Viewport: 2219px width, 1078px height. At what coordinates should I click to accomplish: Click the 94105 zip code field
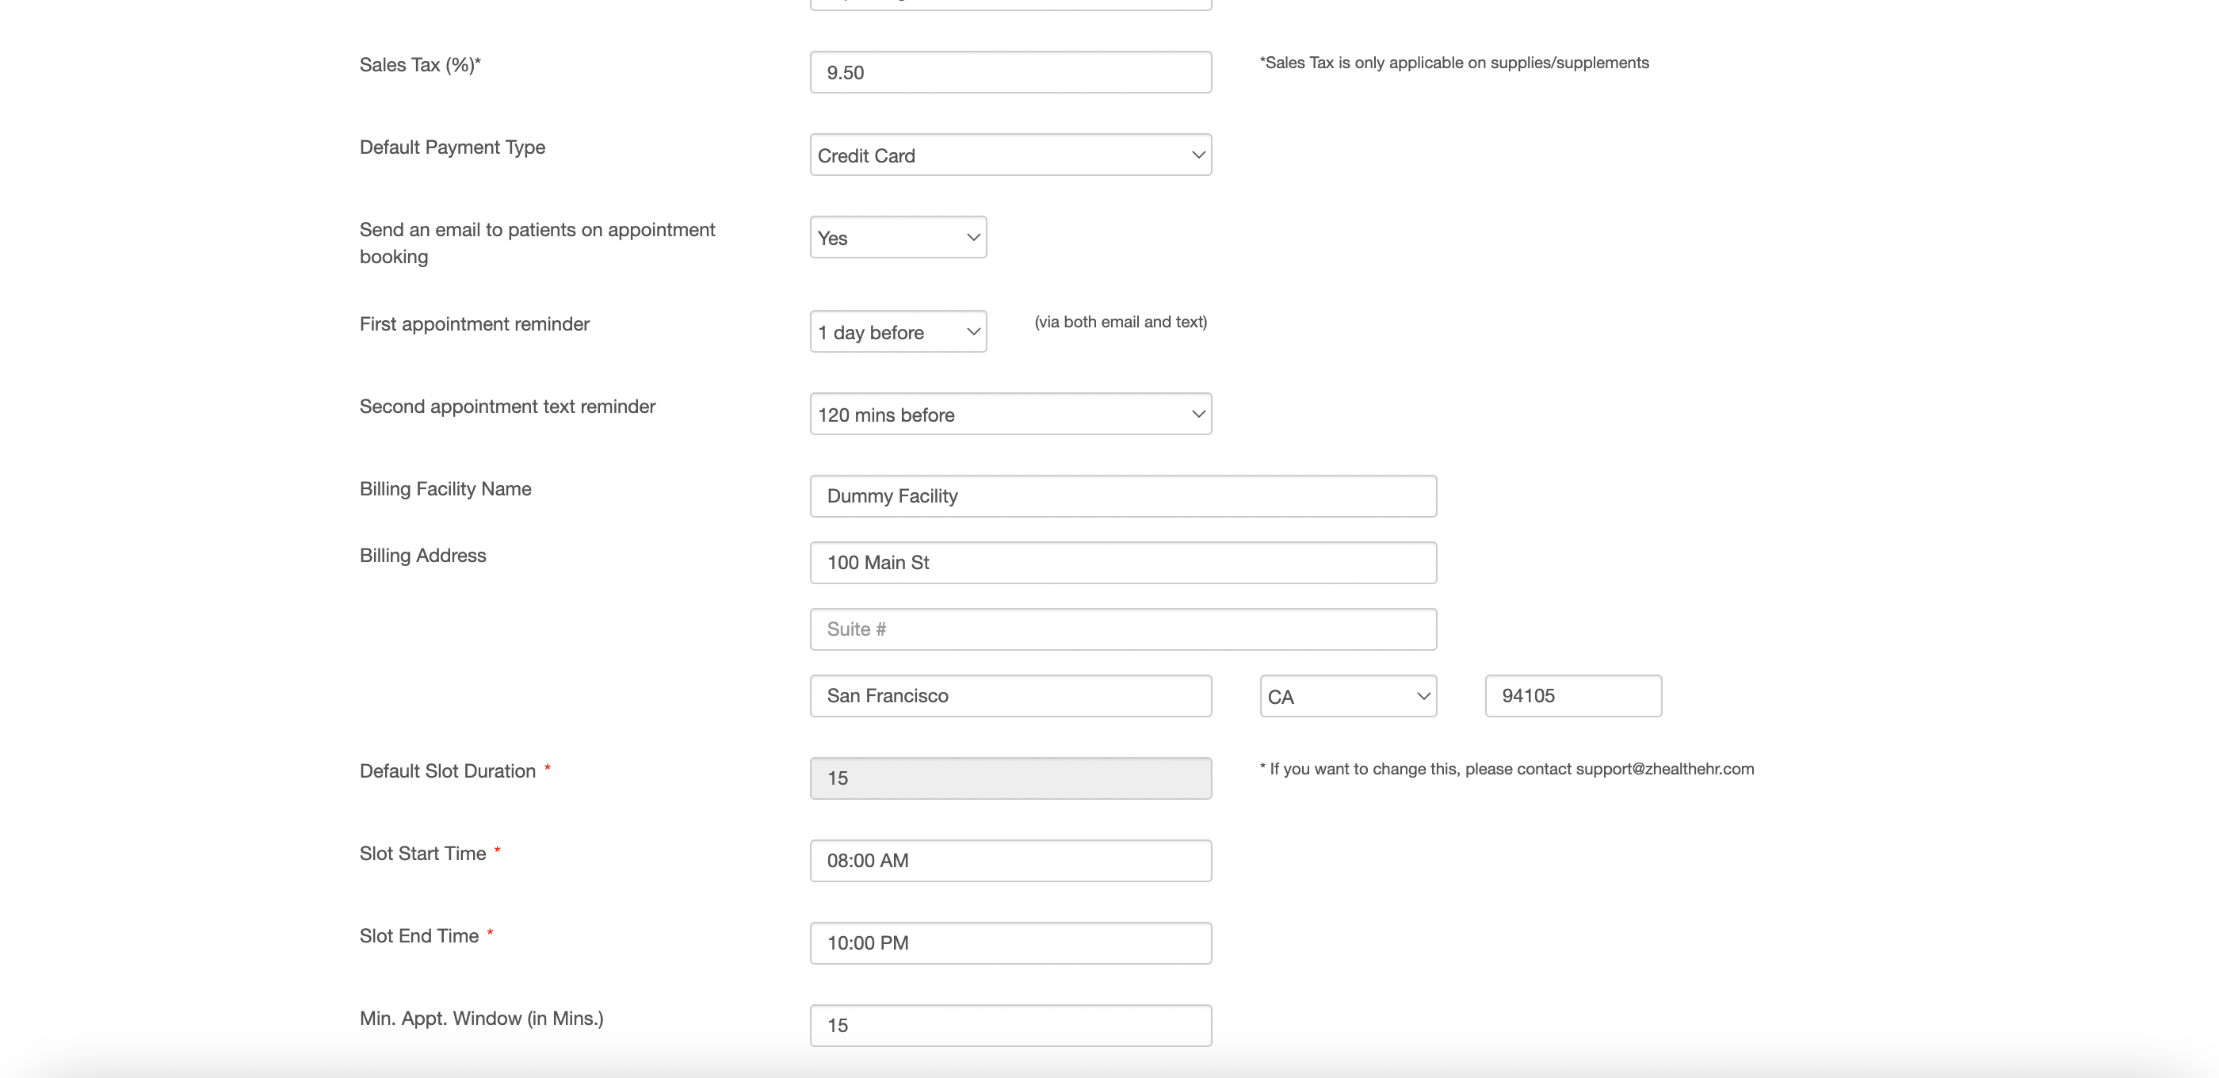(1573, 695)
